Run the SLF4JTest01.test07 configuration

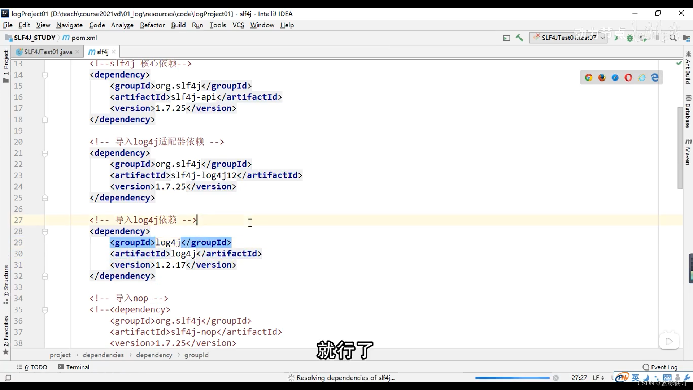(616, 38)
